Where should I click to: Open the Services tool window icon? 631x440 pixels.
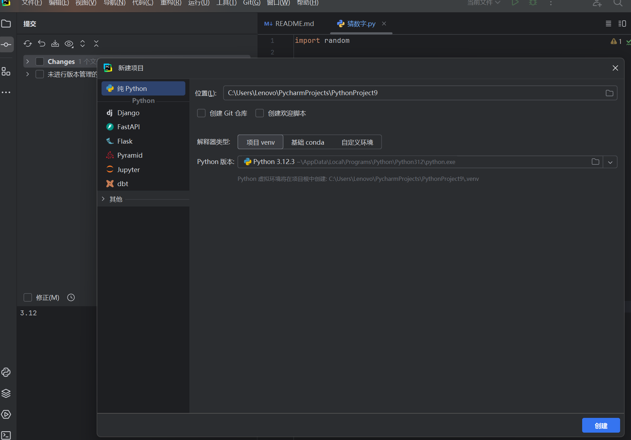[x=6, y=414]
